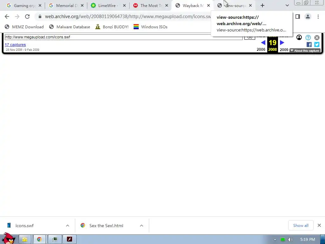Screen dimensions: 325x244
Task: Click the green tray status icon
Action: 283,240
